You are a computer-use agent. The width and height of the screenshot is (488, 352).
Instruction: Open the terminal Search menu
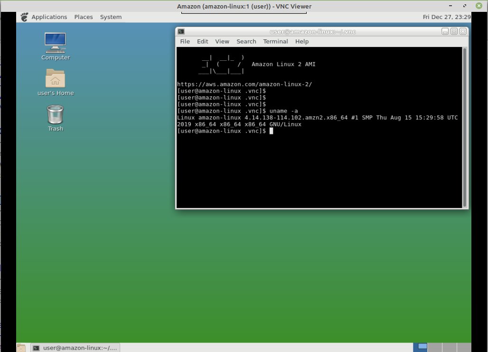coord(246,41)
